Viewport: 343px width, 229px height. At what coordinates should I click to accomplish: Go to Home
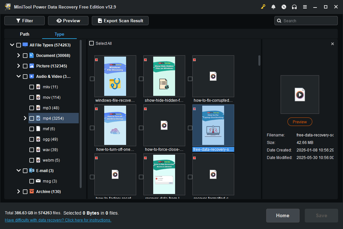[x=283, y=215]
